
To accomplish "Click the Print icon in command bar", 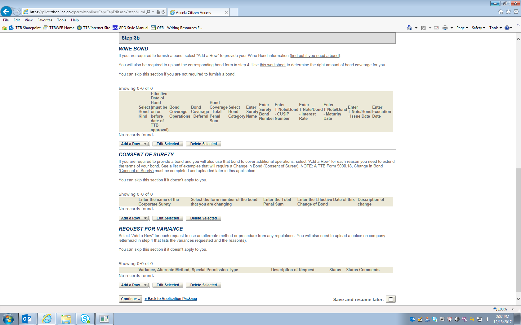I will (x=445, y=28).
